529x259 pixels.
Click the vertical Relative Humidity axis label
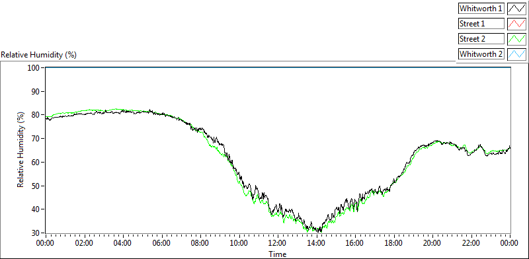(x=21, y=150)
